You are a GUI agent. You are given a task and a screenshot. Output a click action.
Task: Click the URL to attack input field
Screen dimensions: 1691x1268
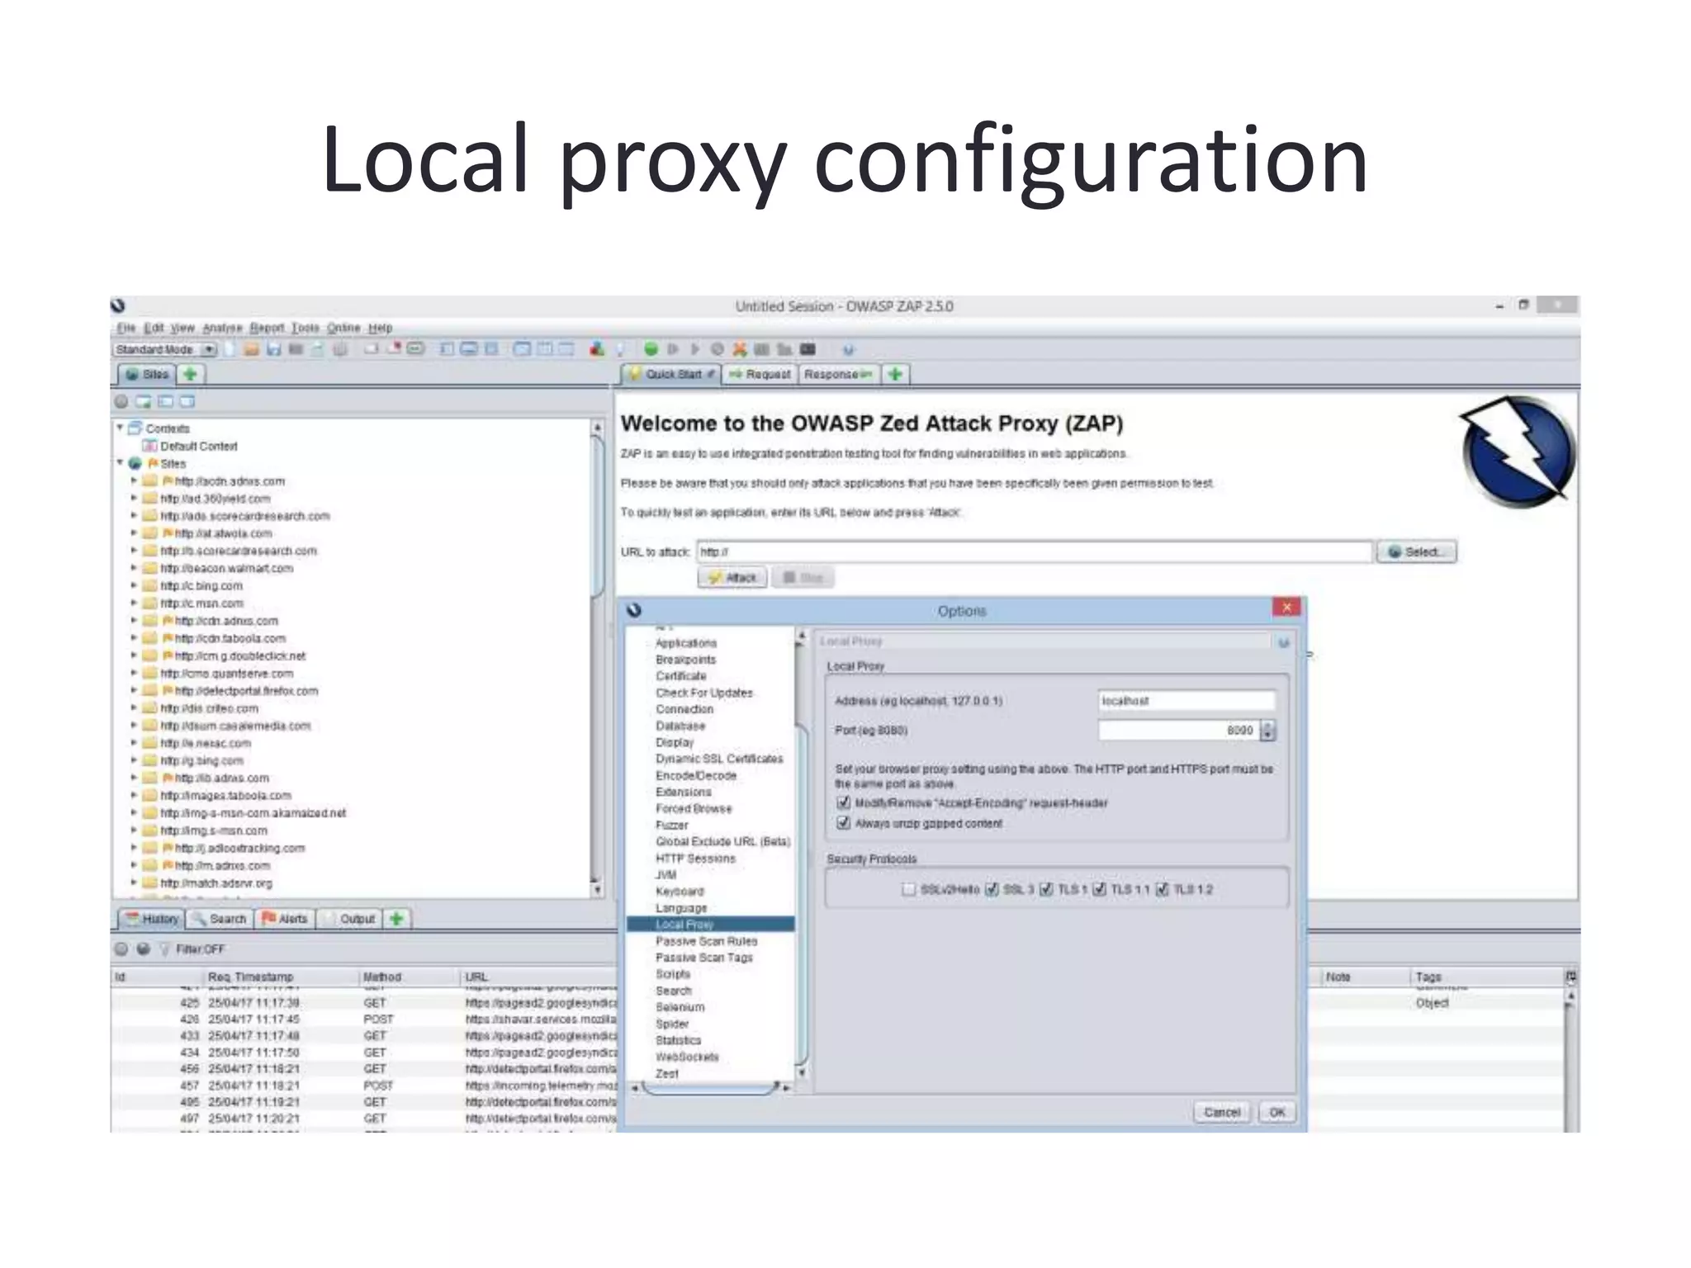click(x=1035, y=551)
